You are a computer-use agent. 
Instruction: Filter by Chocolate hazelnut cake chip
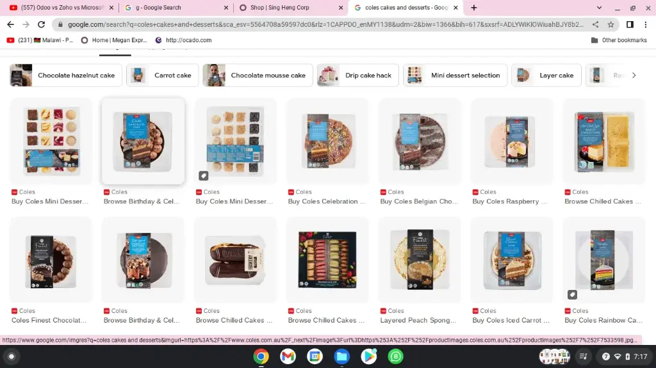66,76
